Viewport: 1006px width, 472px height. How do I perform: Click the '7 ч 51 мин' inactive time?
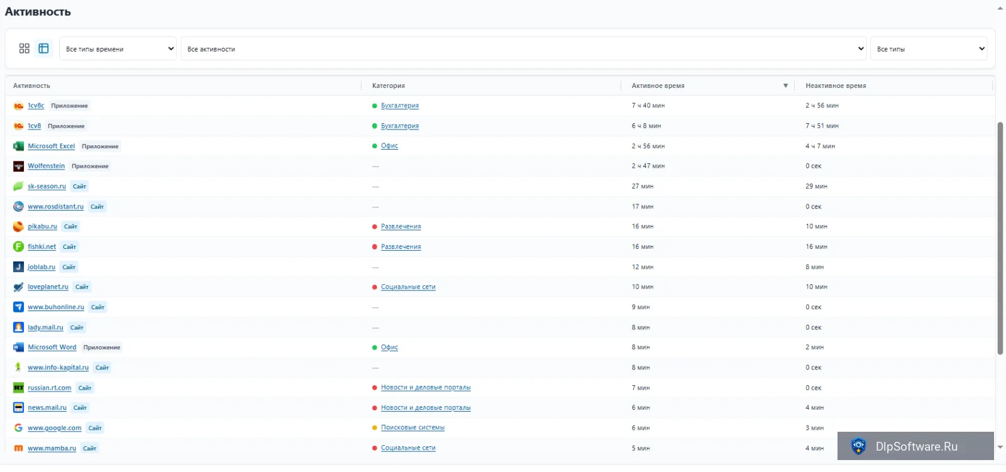(822, 126)
